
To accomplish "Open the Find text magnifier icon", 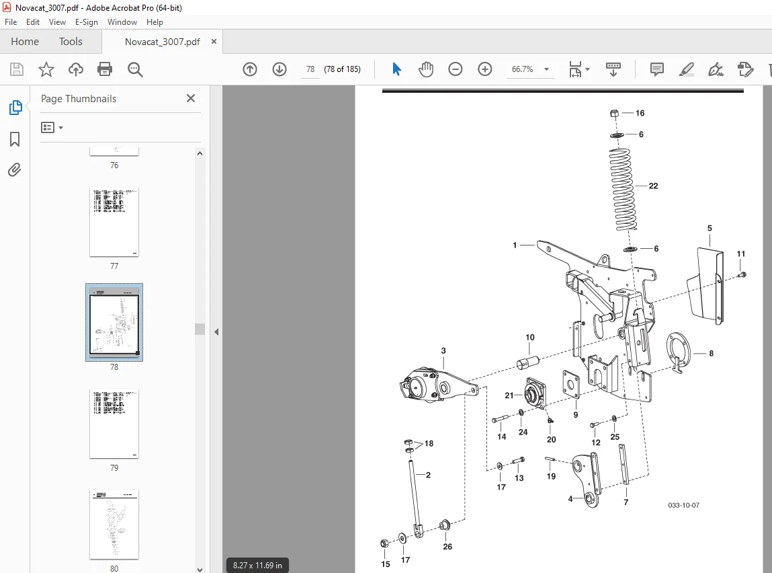I will click(135, 69).
